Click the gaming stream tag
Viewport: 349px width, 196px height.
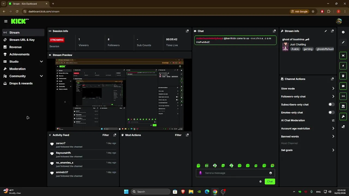tap(308, 49)
